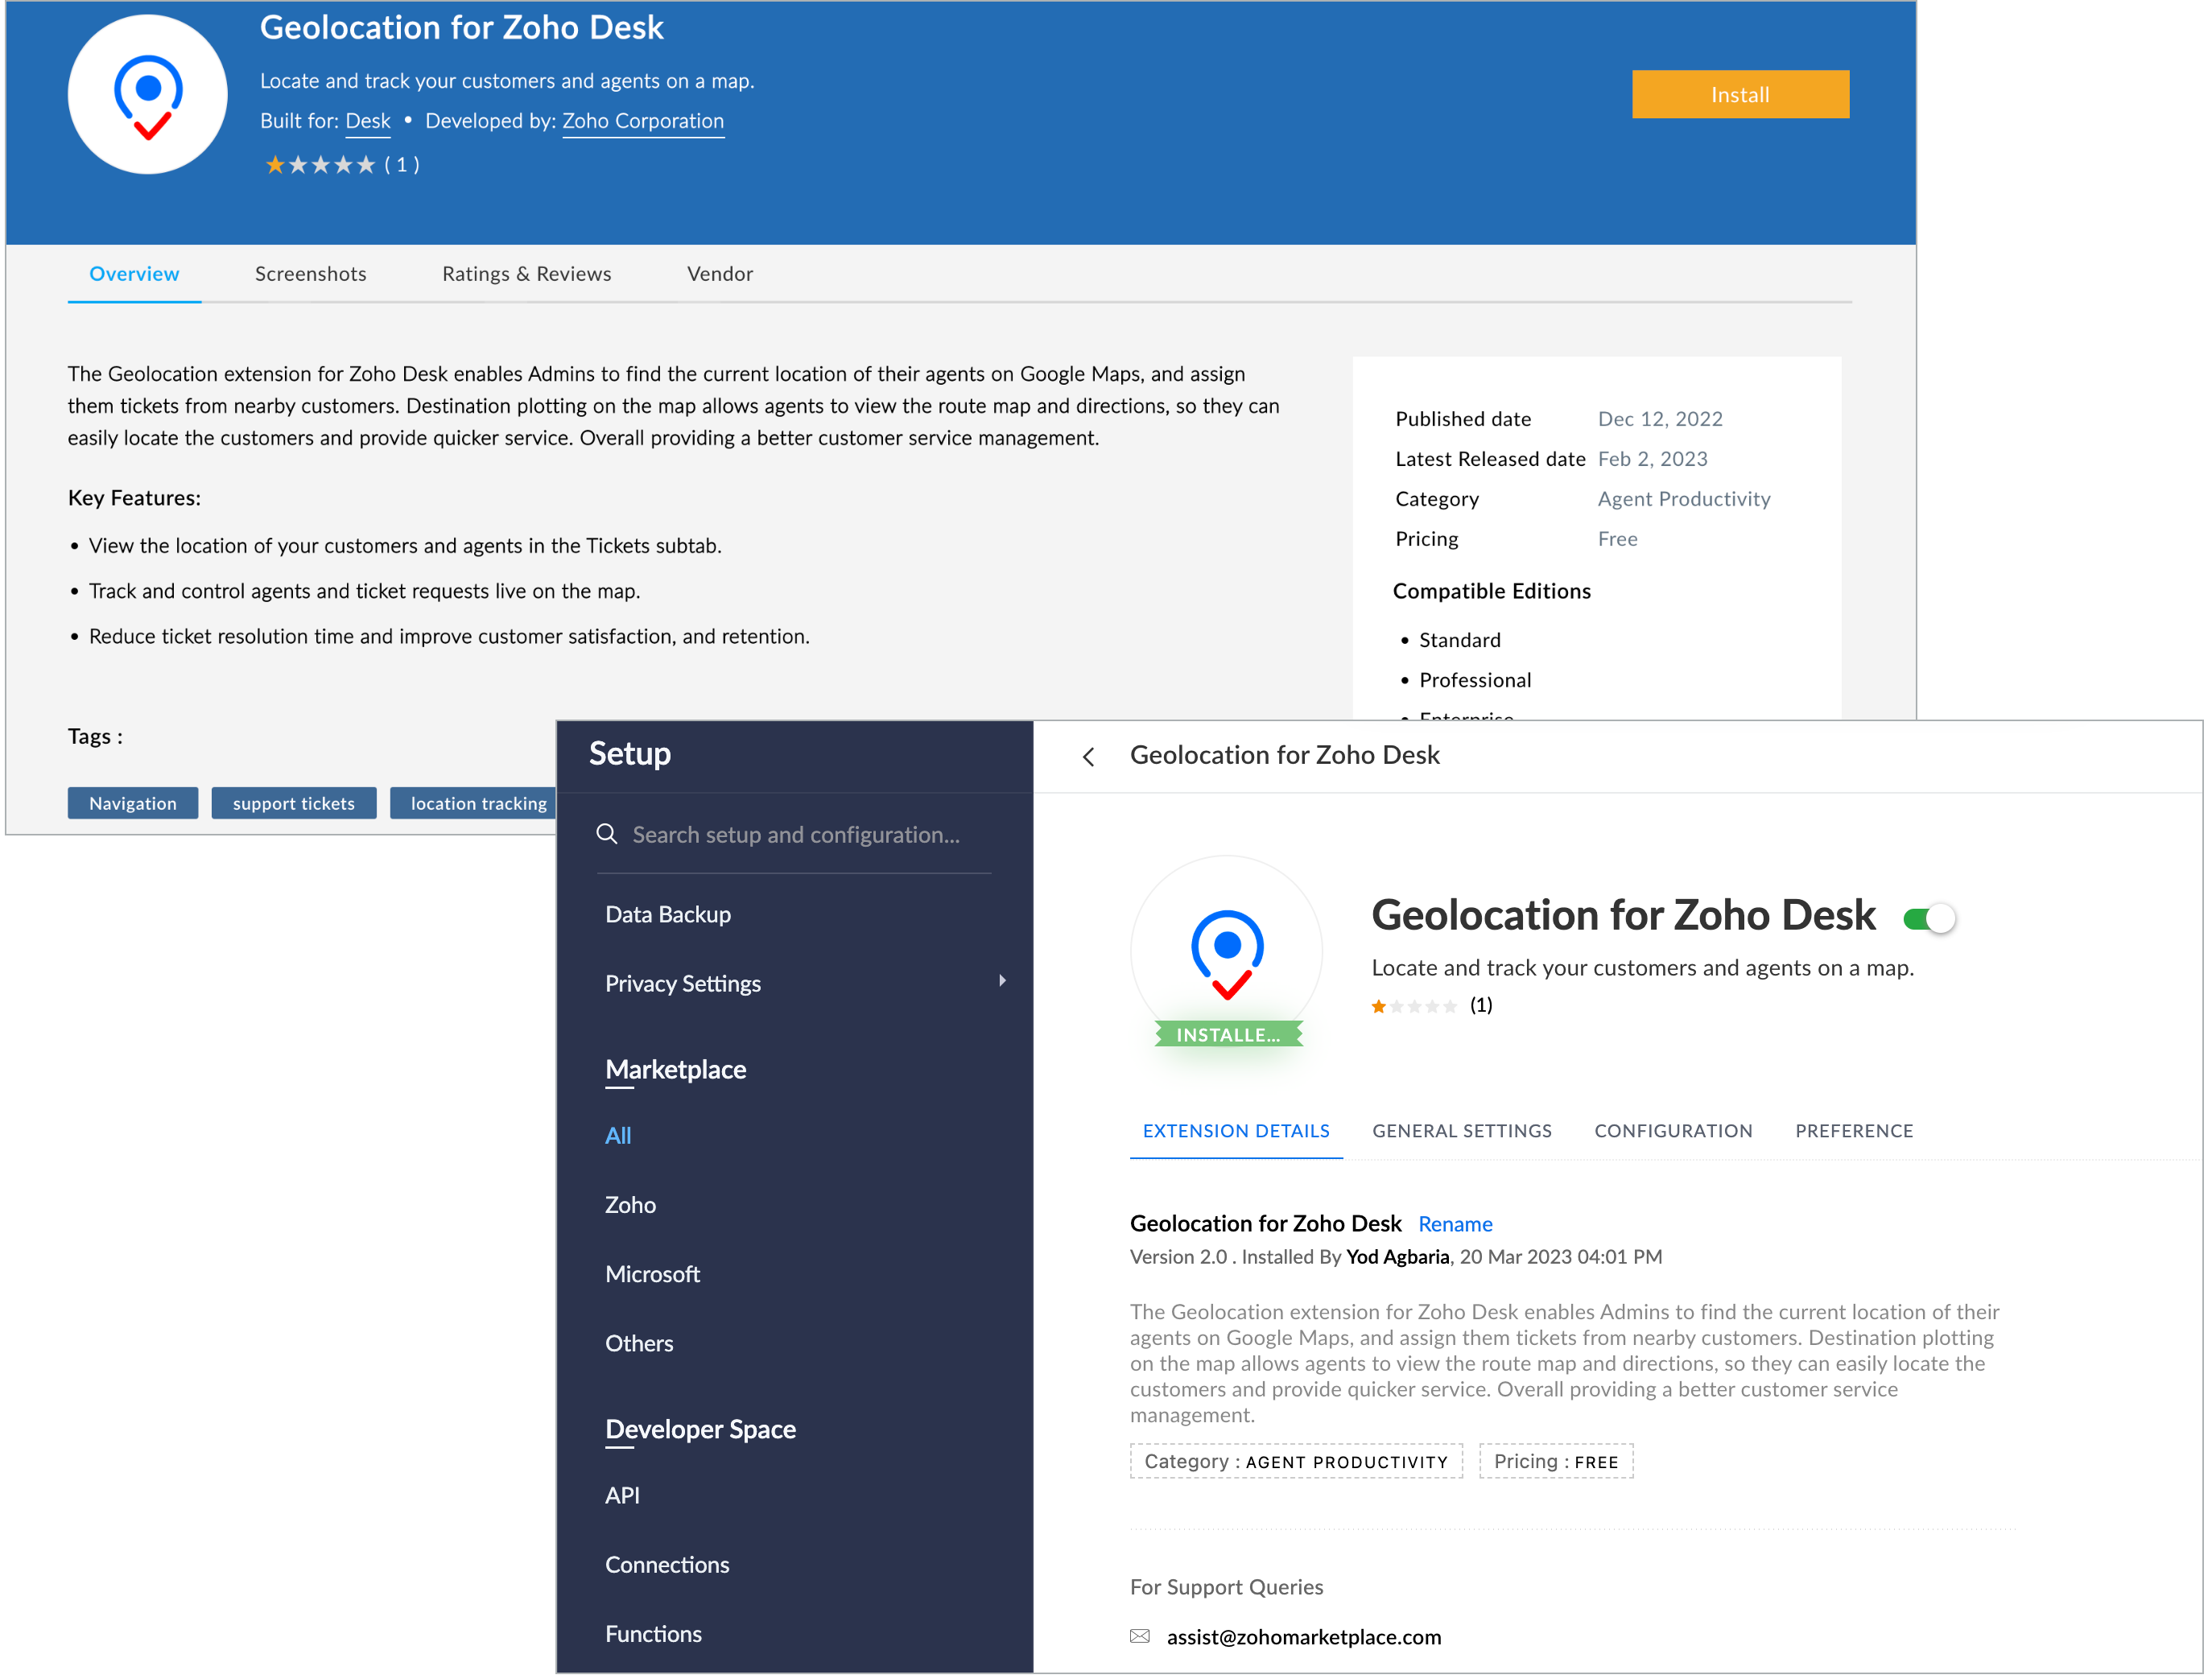Select All under Marketplace
The image size is (2212, 1679).
tap(617, 1135)
